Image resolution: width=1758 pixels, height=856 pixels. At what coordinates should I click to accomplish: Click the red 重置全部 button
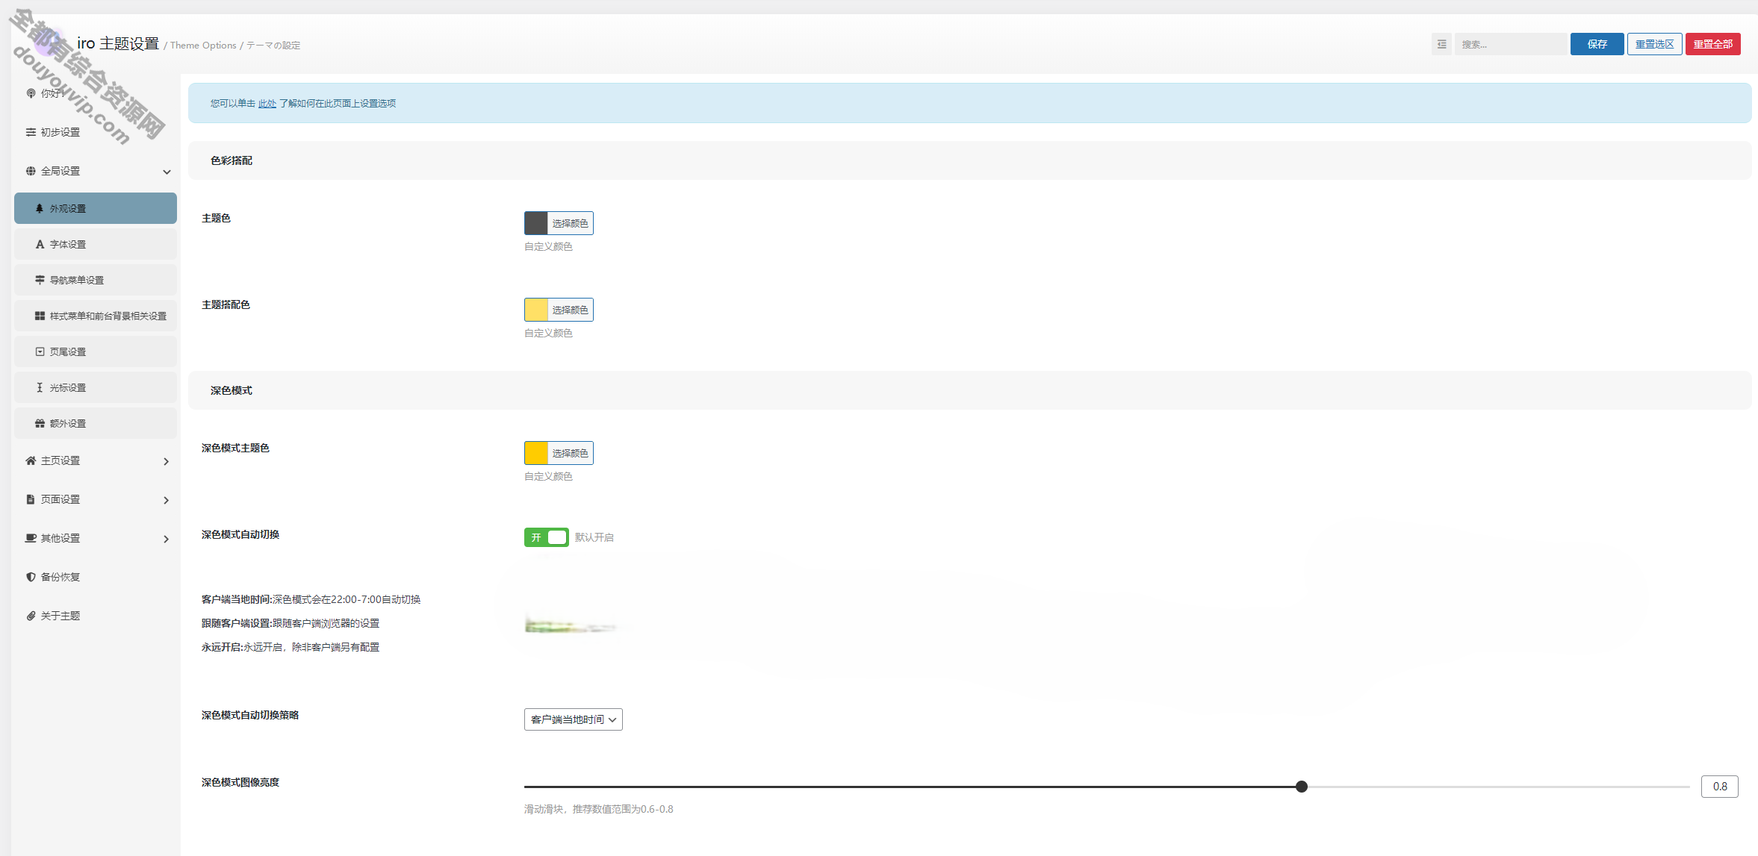1712,44
